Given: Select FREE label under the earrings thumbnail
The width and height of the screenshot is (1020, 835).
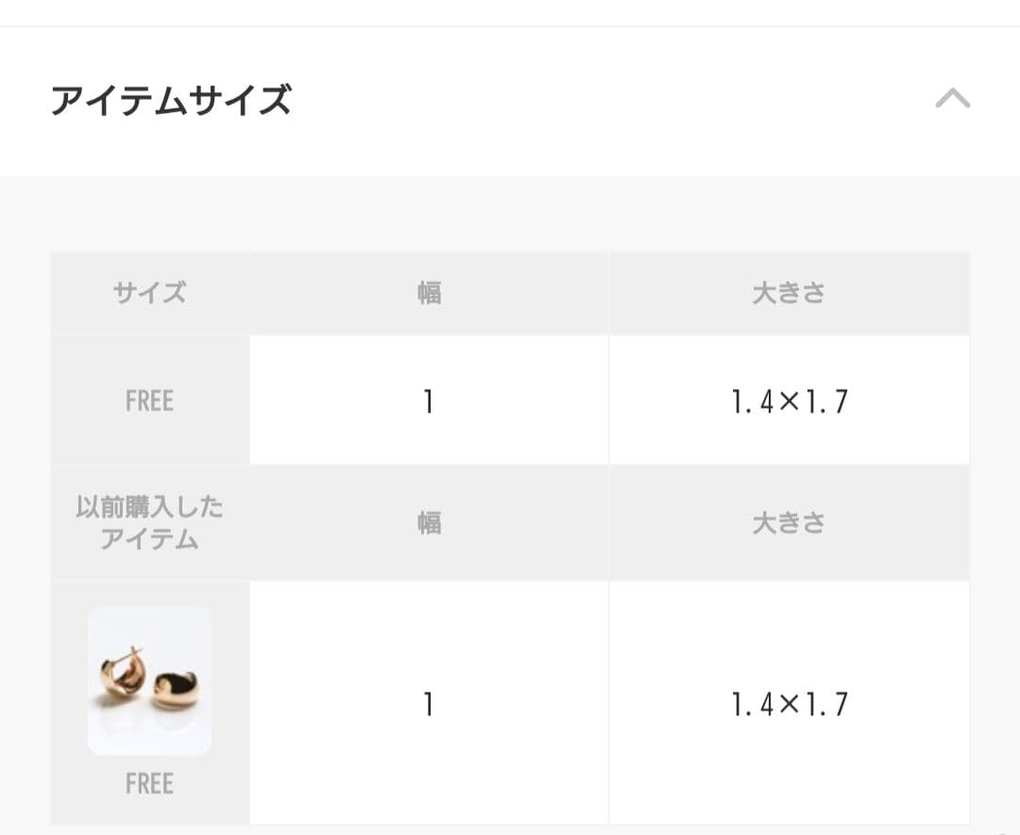Looking at the screenshot, I should [148, 783].
